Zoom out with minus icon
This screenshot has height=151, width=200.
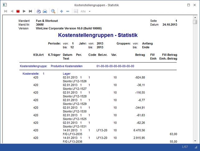click(x=68, y=11)
